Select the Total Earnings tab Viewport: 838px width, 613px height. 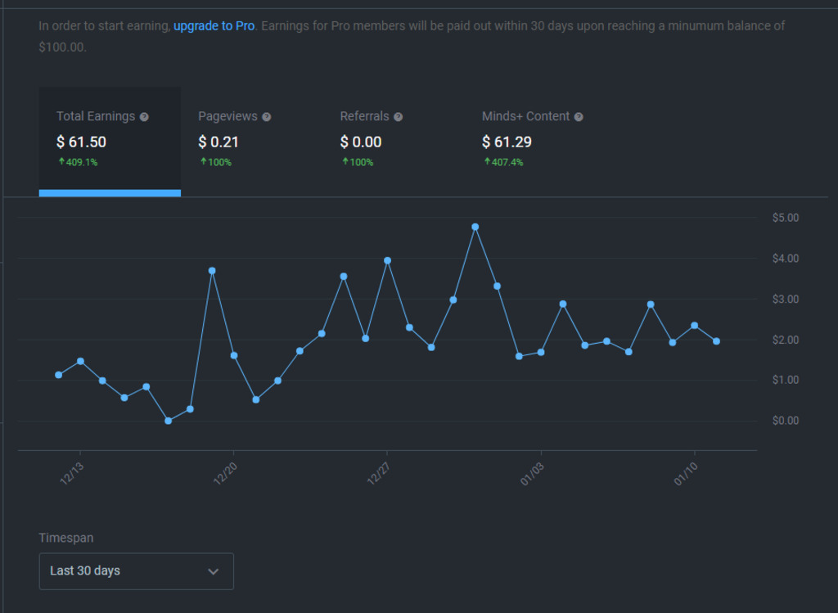[110, 139]
